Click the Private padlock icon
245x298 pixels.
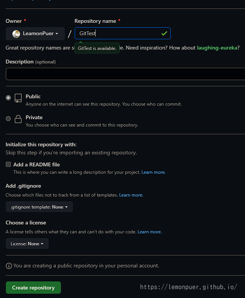[x=18, y=119]
